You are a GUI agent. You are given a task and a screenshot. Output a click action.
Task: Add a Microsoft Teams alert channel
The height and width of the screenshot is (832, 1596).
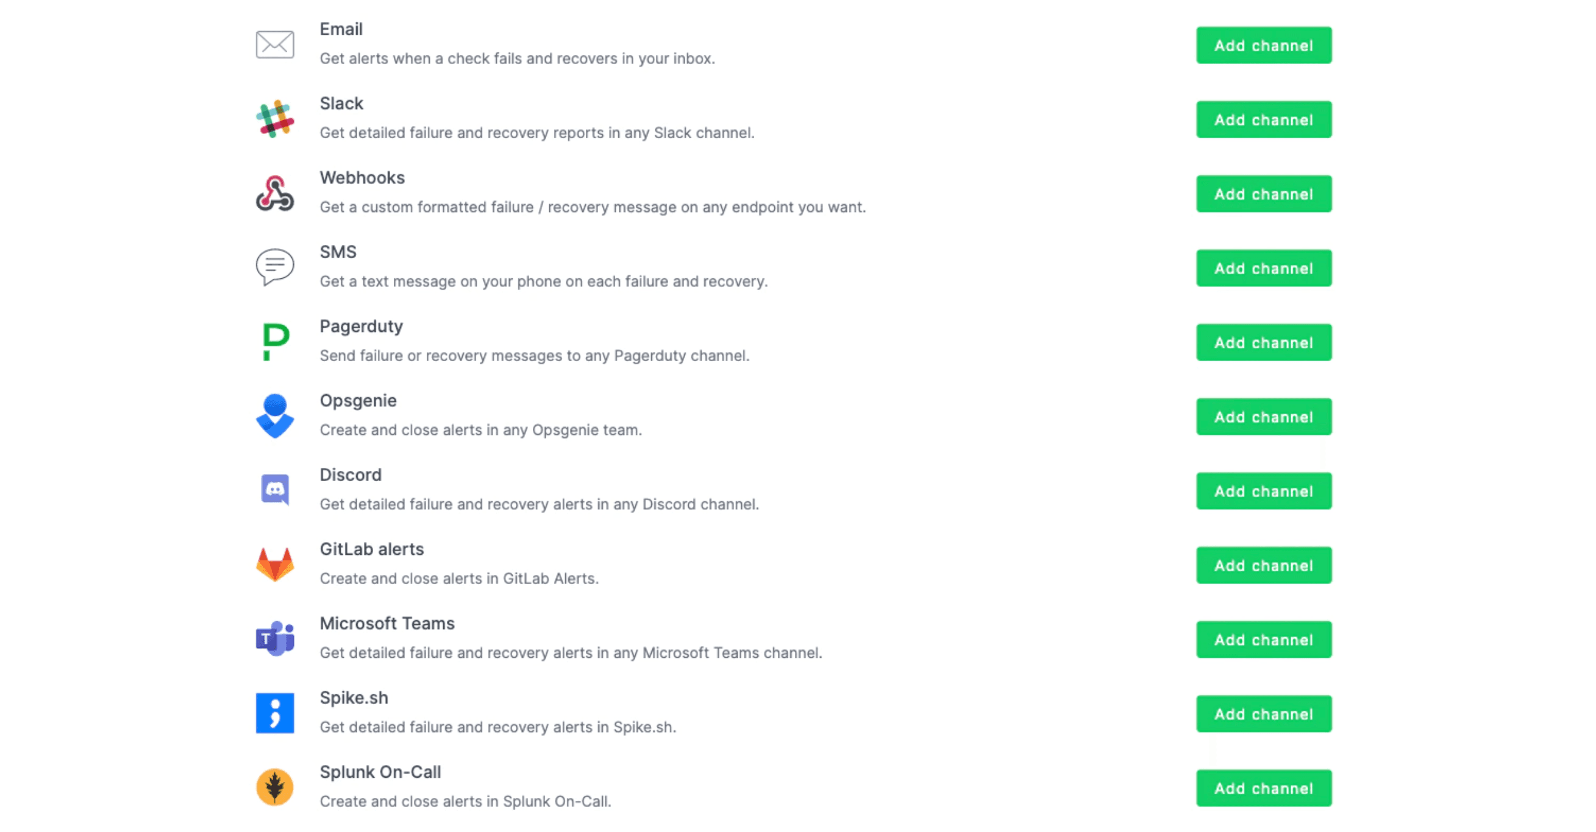click(x=1263, y=640)
